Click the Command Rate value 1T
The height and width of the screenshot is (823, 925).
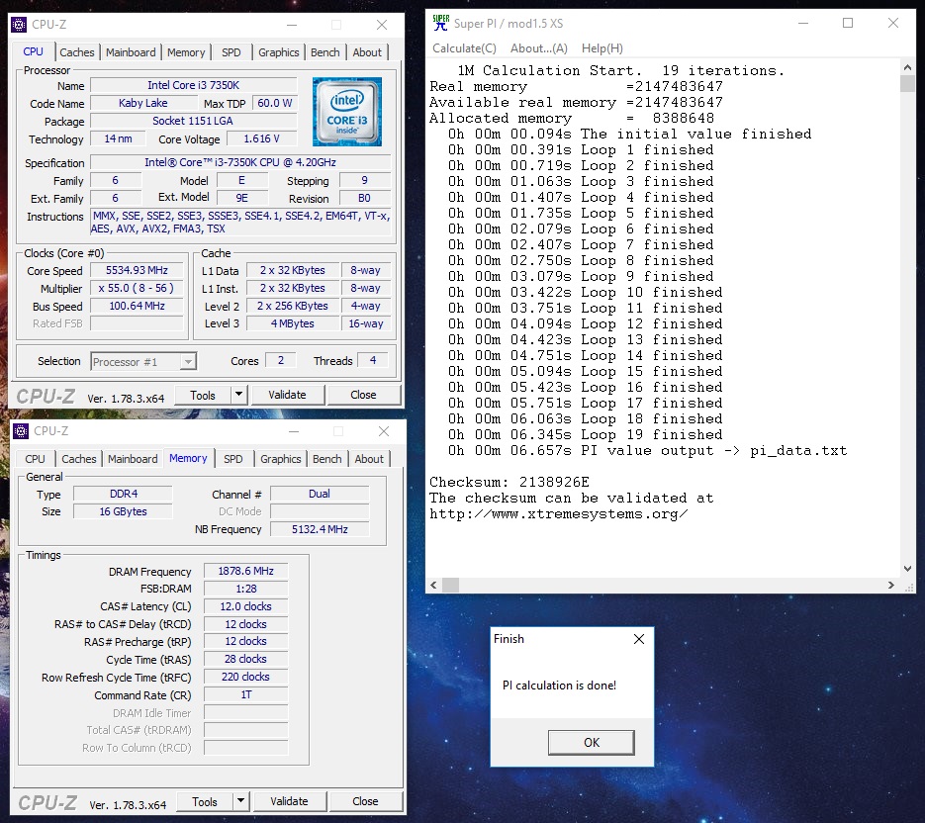coord(246,694)
